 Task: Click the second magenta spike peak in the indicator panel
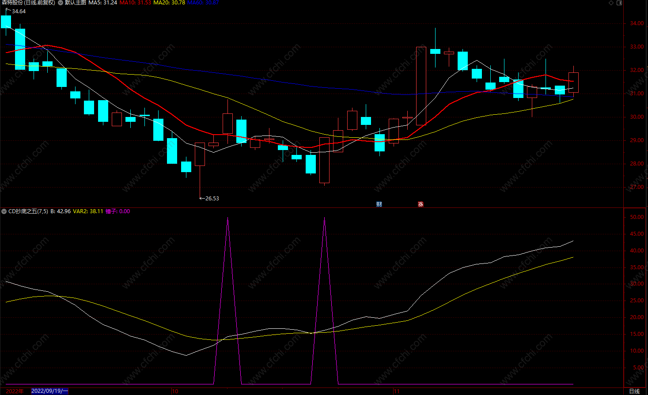tap(324, 218)
